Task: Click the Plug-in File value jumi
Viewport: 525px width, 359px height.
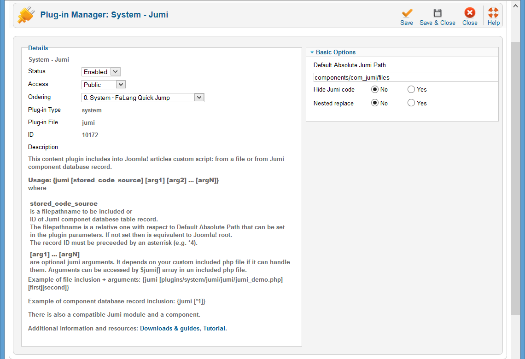Action: pos(88,123)
